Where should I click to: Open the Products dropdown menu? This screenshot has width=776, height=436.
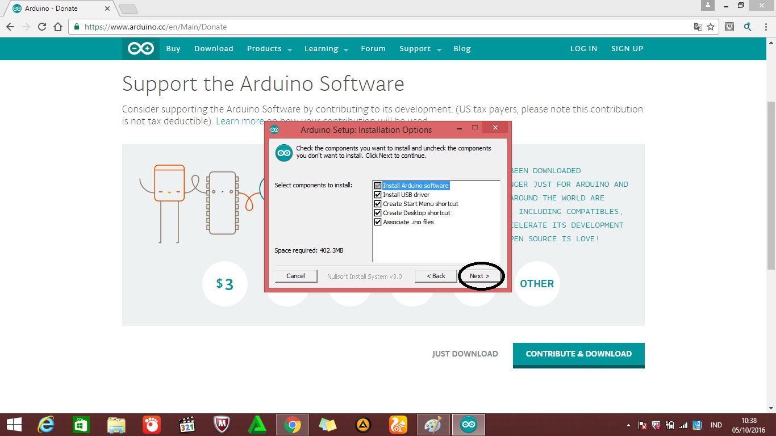[265, 48]
